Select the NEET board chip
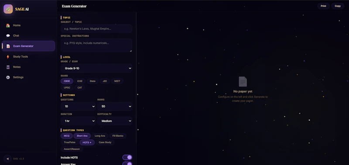This screenshot has width=349, height=165. (117, 81)
